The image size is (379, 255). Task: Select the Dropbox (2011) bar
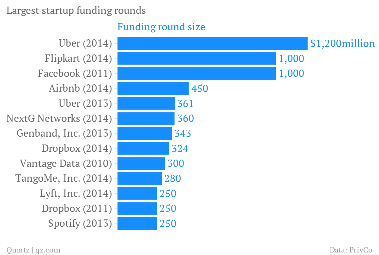point(137,208)
